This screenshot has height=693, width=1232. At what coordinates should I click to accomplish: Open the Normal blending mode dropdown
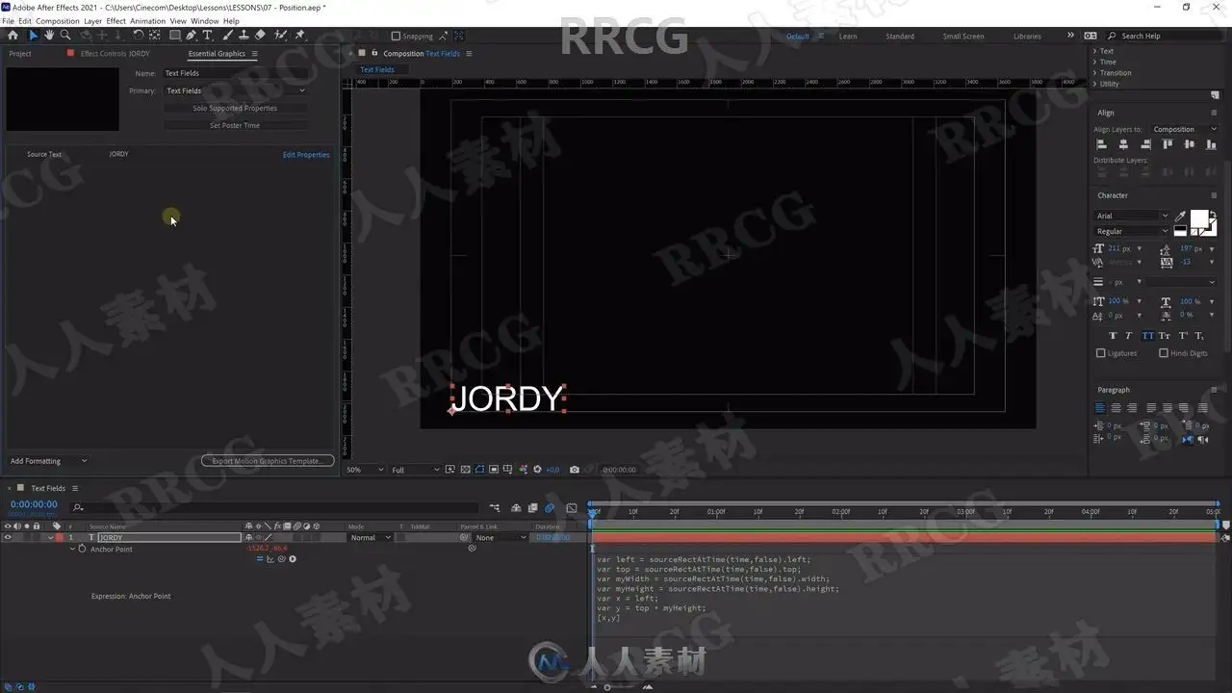tap(371, 537)
